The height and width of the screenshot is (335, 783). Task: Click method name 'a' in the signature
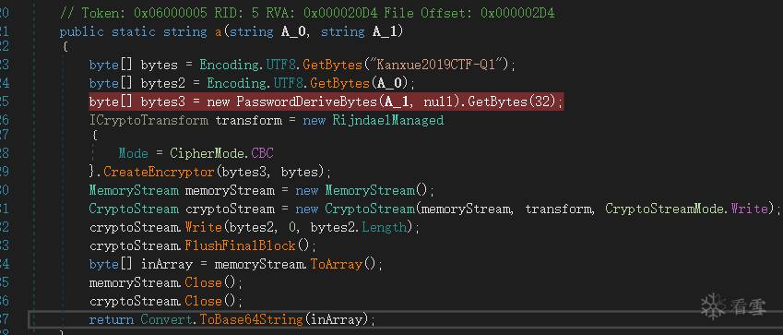coord(219,32)
